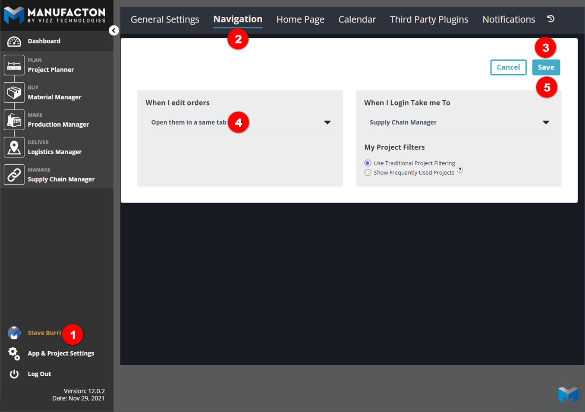Screen dimensions: 585x412
Task: Click the Material Manager box icon
Action: coord(14,93)
